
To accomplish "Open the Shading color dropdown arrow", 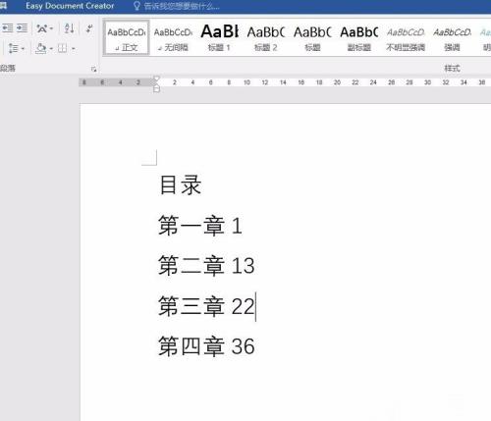I will point(51,49).
